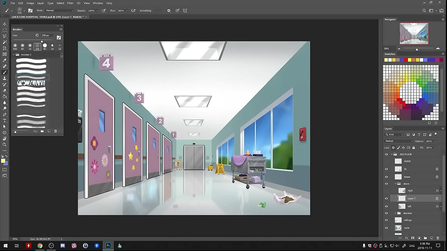
Task: Choose the Paint Bucket tool
Action: pos(5,97)
